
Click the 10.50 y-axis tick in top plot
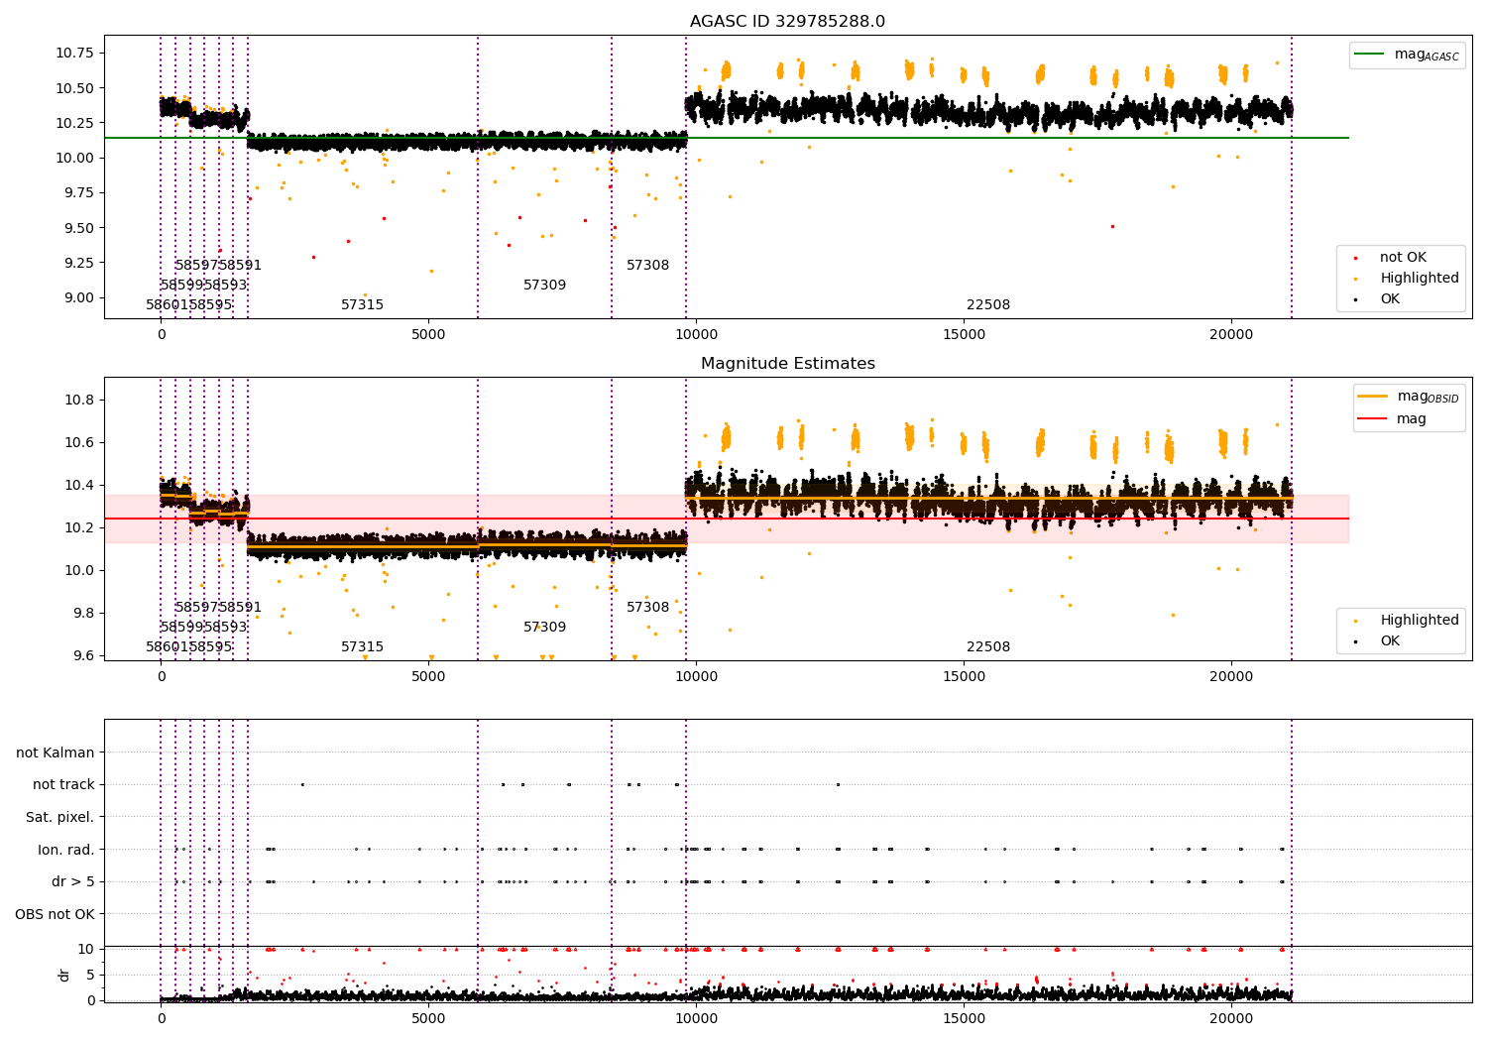click(74, 88)
